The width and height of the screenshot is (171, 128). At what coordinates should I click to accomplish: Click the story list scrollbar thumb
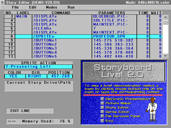(165, 22)
